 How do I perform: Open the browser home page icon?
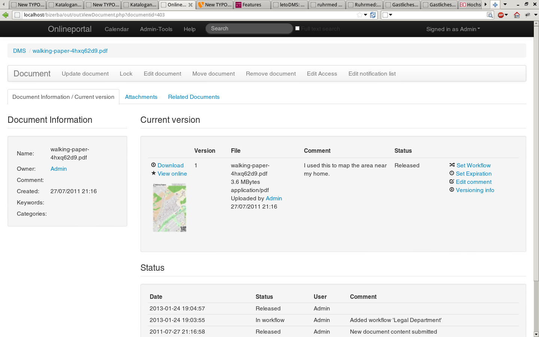point(517,15)
